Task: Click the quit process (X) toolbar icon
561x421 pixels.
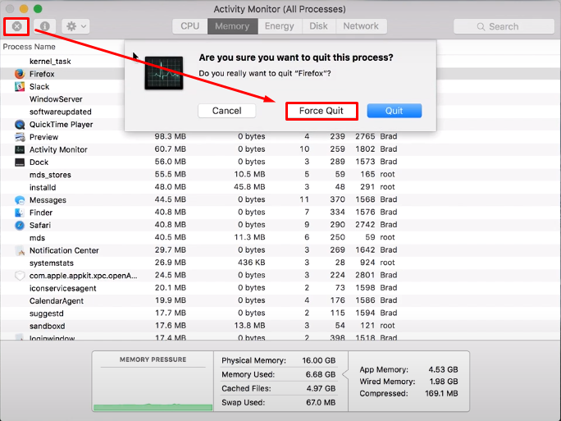Action: 16,26
